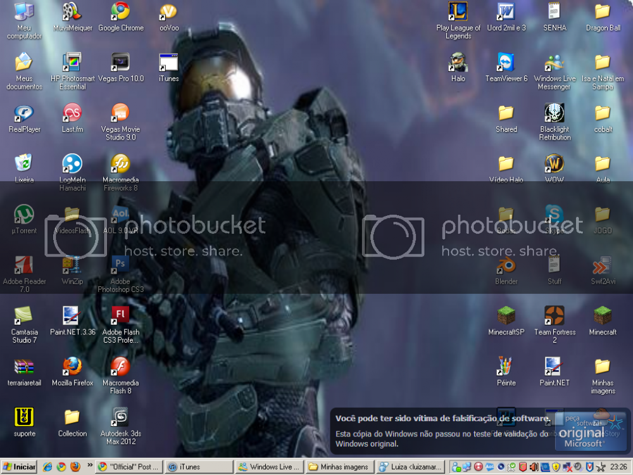Select the TeamViewer 6 shortcut
The image size is (633, 475).
click(506, 68)
